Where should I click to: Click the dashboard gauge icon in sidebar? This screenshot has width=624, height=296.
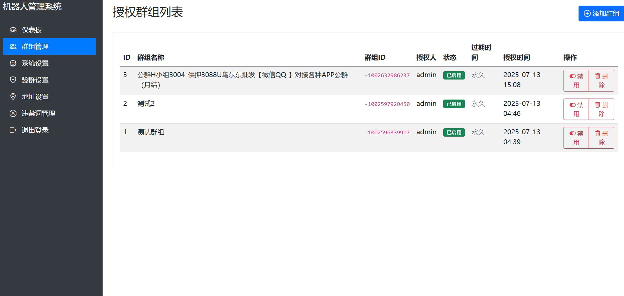13,30
